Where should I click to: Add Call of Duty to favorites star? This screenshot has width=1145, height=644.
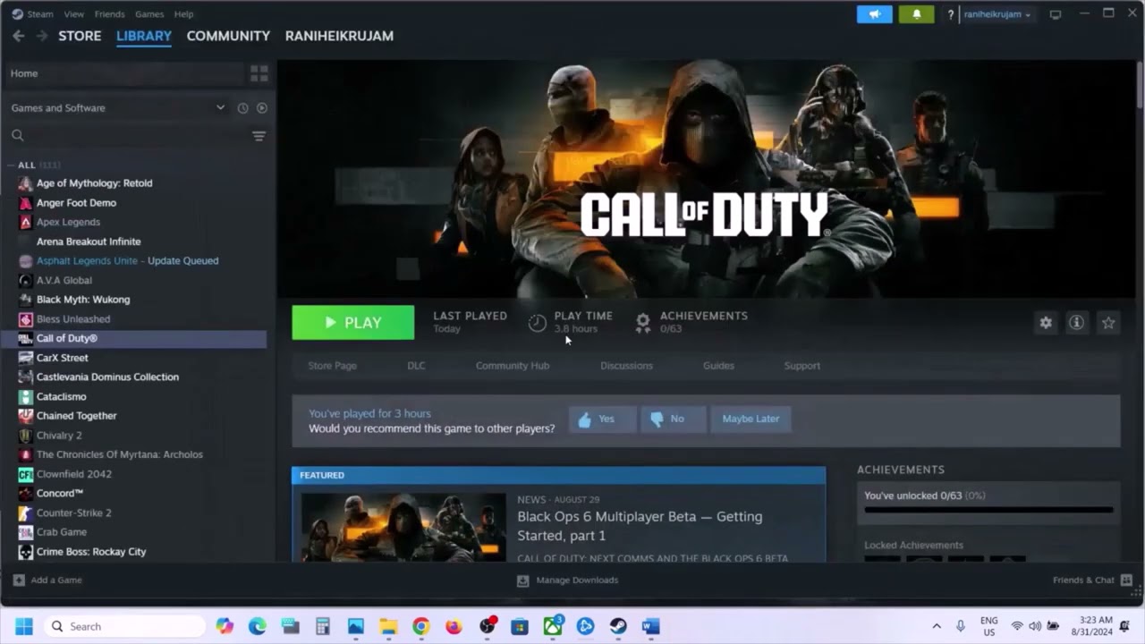tap(1108, 323)
